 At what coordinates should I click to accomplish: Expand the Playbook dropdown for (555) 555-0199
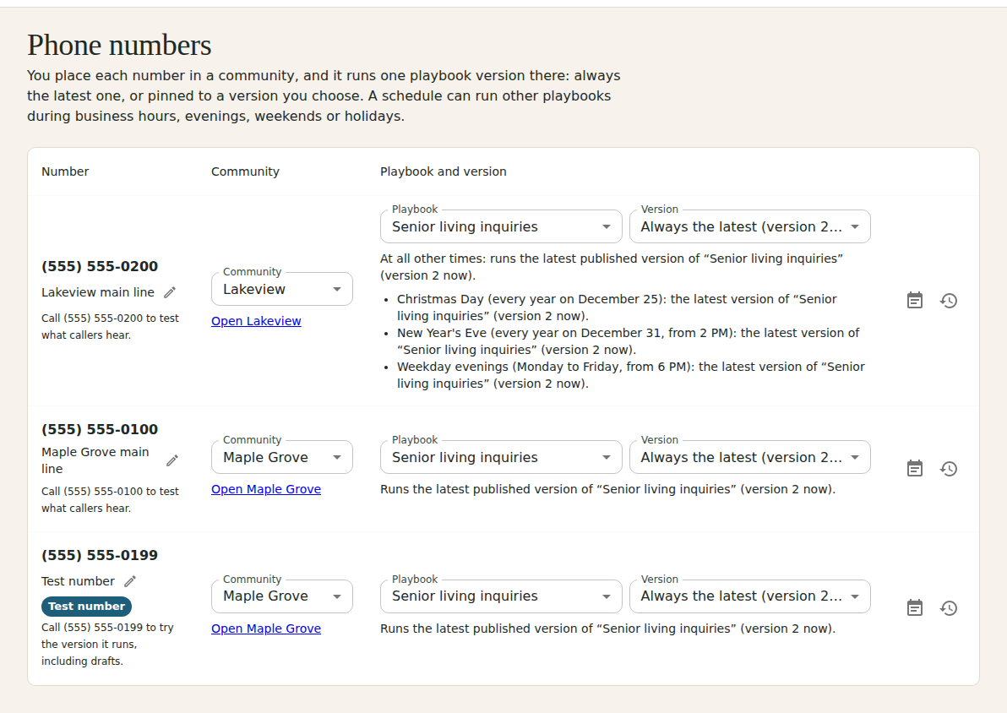(501, 596)
